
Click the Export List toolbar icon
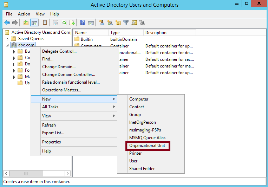(x=72, y=22)
